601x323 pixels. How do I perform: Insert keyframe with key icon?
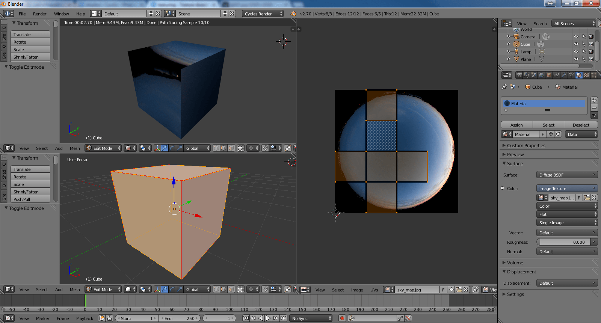[400, 318]
